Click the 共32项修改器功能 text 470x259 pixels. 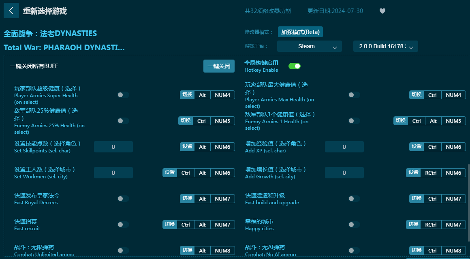(268, 11)
